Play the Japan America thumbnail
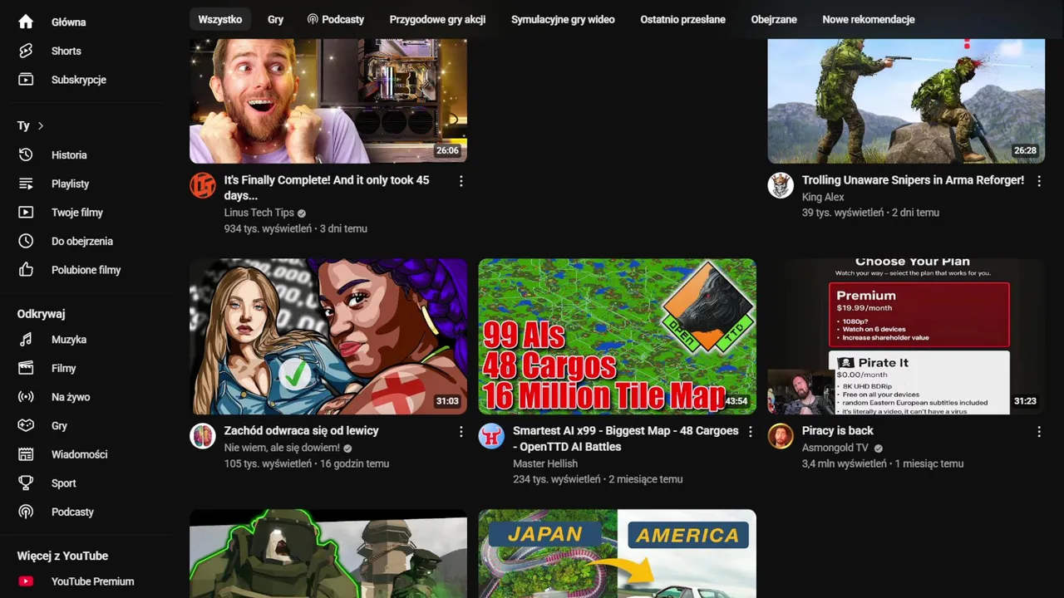This screenshot has height=598, width=1064. (617, 554)
